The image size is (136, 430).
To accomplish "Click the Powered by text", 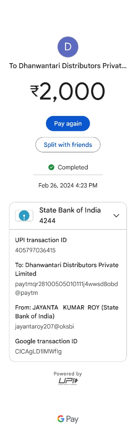I will 68,374.
